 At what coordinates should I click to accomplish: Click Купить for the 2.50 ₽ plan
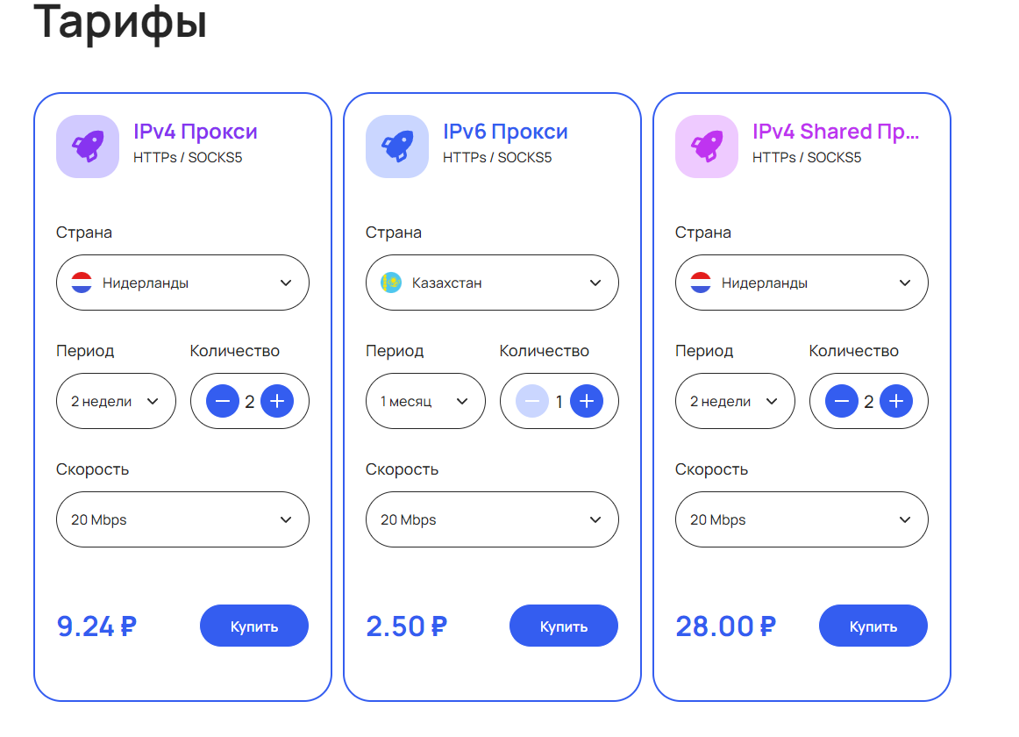click(x=564, y=626)
